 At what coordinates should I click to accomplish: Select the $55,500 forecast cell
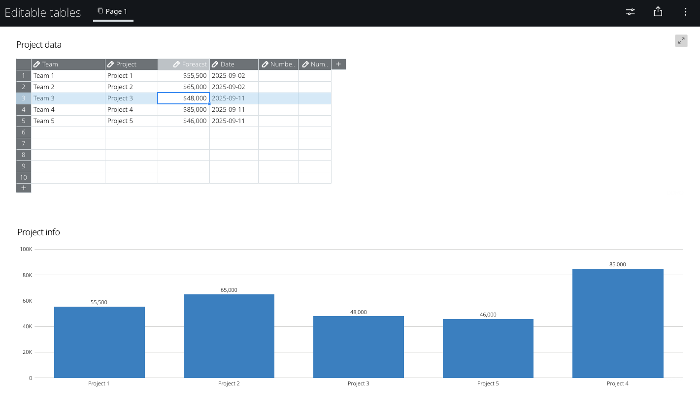(184, 76)
